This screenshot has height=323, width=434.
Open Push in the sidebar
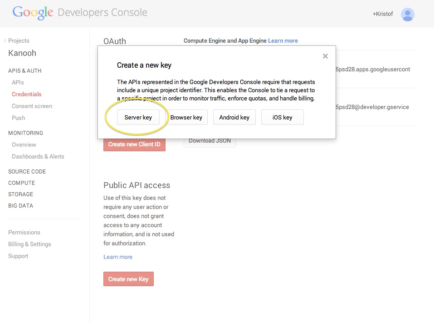point(18,118)
